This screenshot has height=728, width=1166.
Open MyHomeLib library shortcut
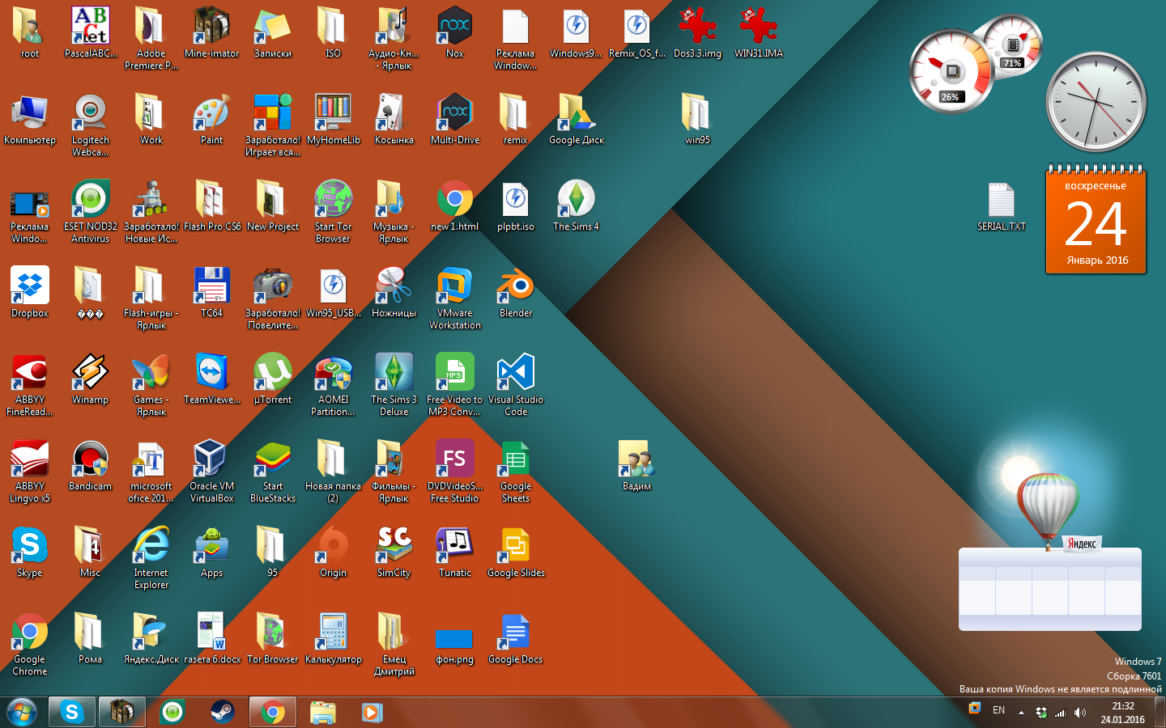pyautogui.click(x=333, y=119)
